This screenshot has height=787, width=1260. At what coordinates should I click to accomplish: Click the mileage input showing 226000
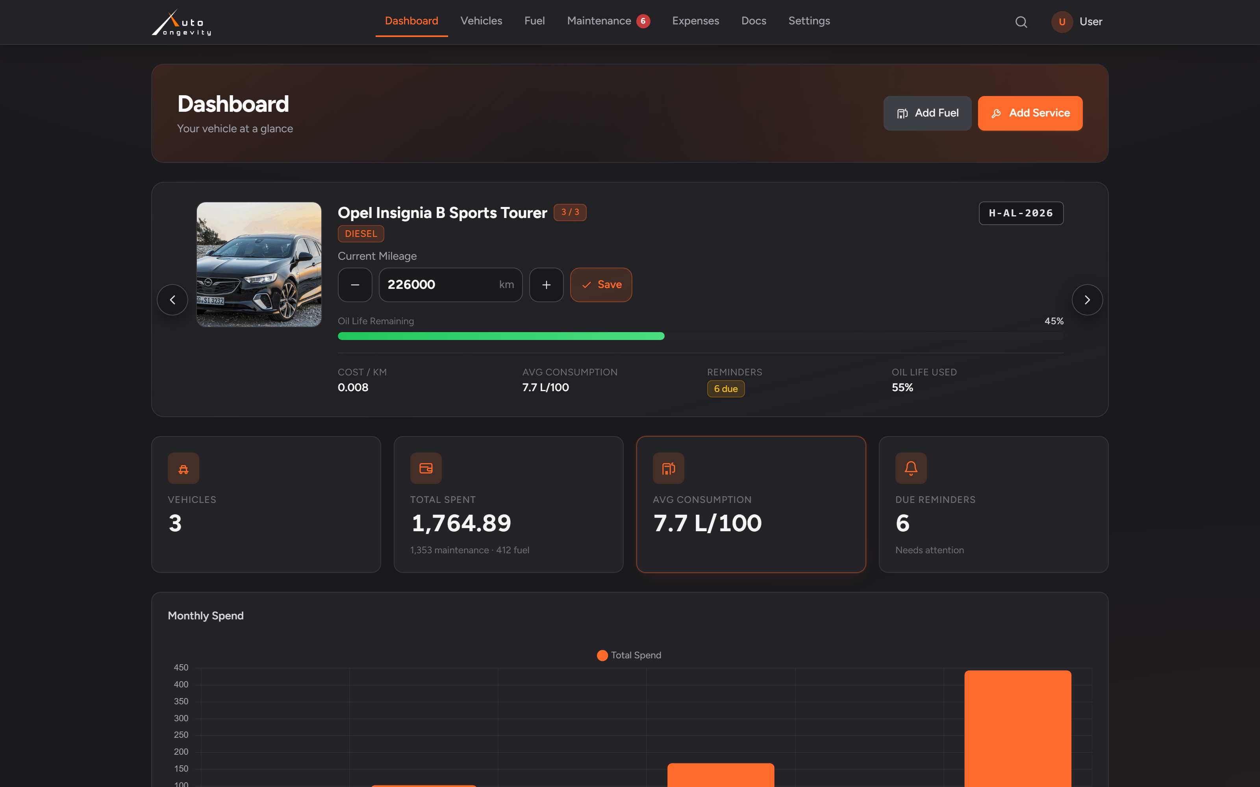click(x=450, y=285)
